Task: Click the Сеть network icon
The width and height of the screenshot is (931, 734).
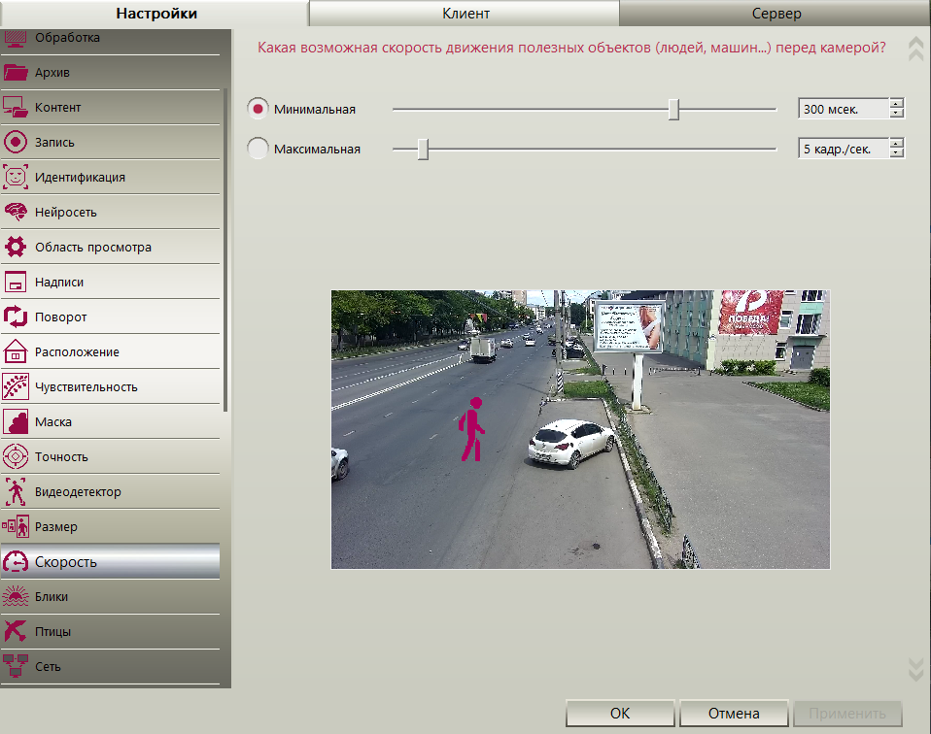Action: 16,666
